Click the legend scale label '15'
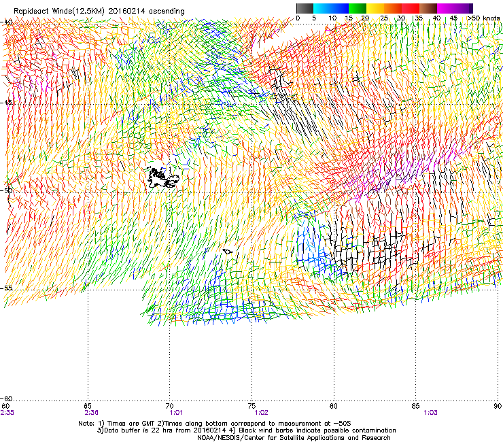 pyautogui.click(x=349, y=18)
